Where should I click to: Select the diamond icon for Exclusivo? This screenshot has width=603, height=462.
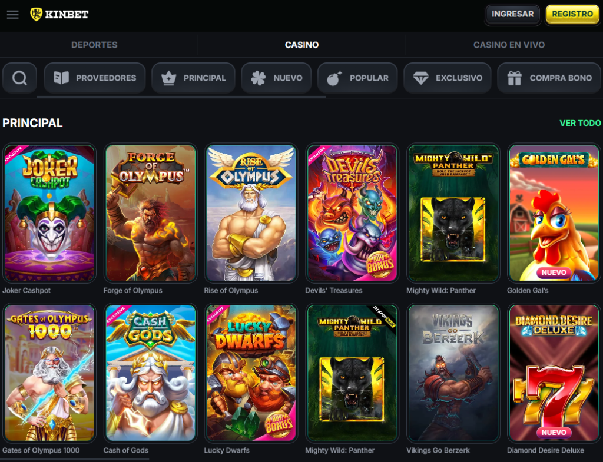[420, 78]
